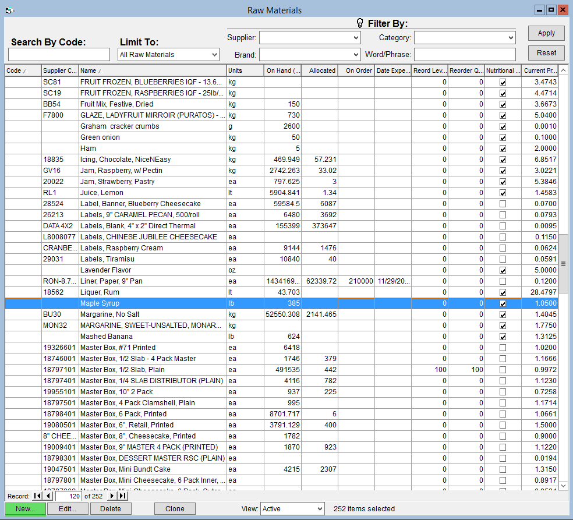
Task: Sort by the Code column header
Action: coord(23,70)
